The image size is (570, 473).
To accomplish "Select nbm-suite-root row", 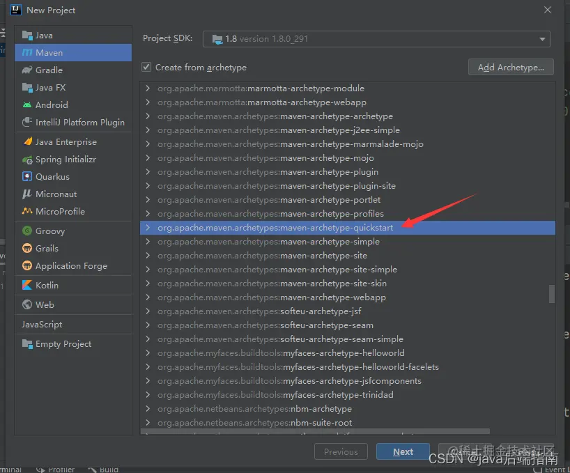I will [x=348, y=423].
